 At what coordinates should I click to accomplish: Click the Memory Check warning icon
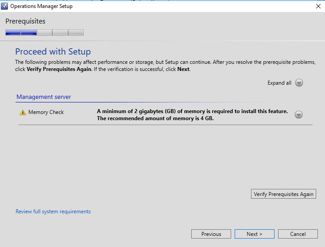tap(23, 112)
